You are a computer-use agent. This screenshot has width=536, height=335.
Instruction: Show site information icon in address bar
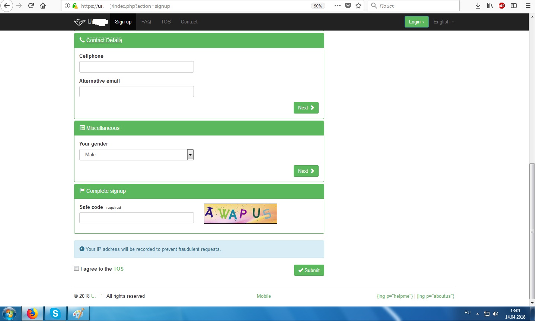[67, 6]
